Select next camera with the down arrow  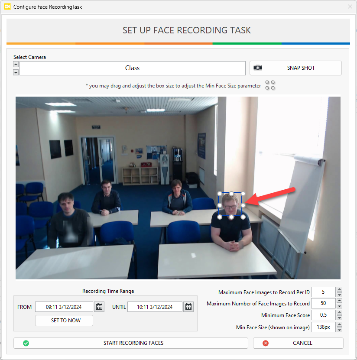pos(16,72)
